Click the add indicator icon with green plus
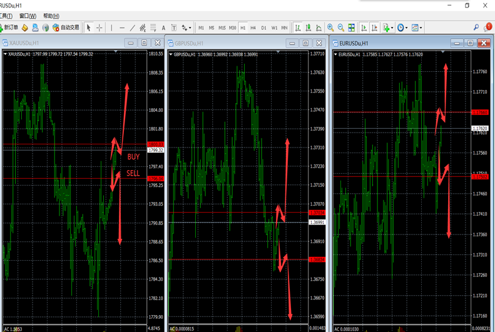 tap(386, 28)
